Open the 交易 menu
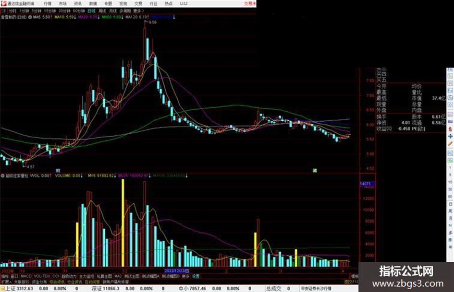 tap(138, 4)
